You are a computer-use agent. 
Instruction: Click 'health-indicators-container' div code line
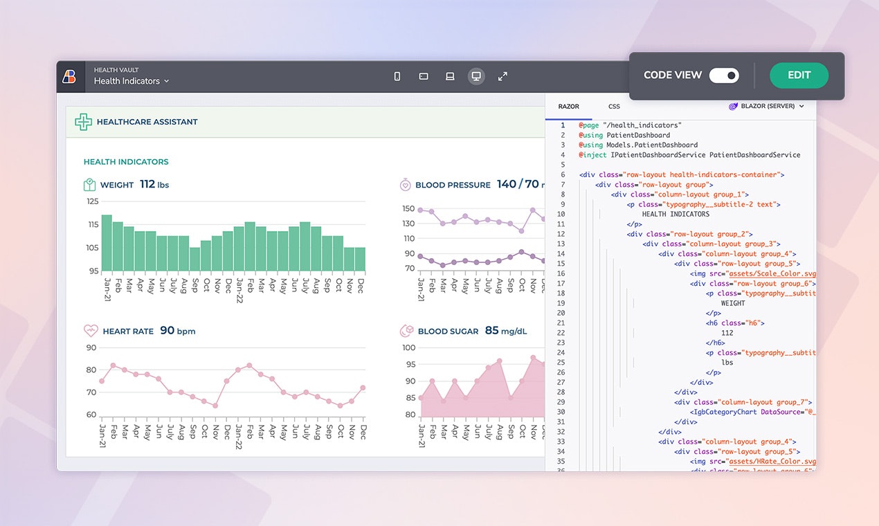click(682, 175)
